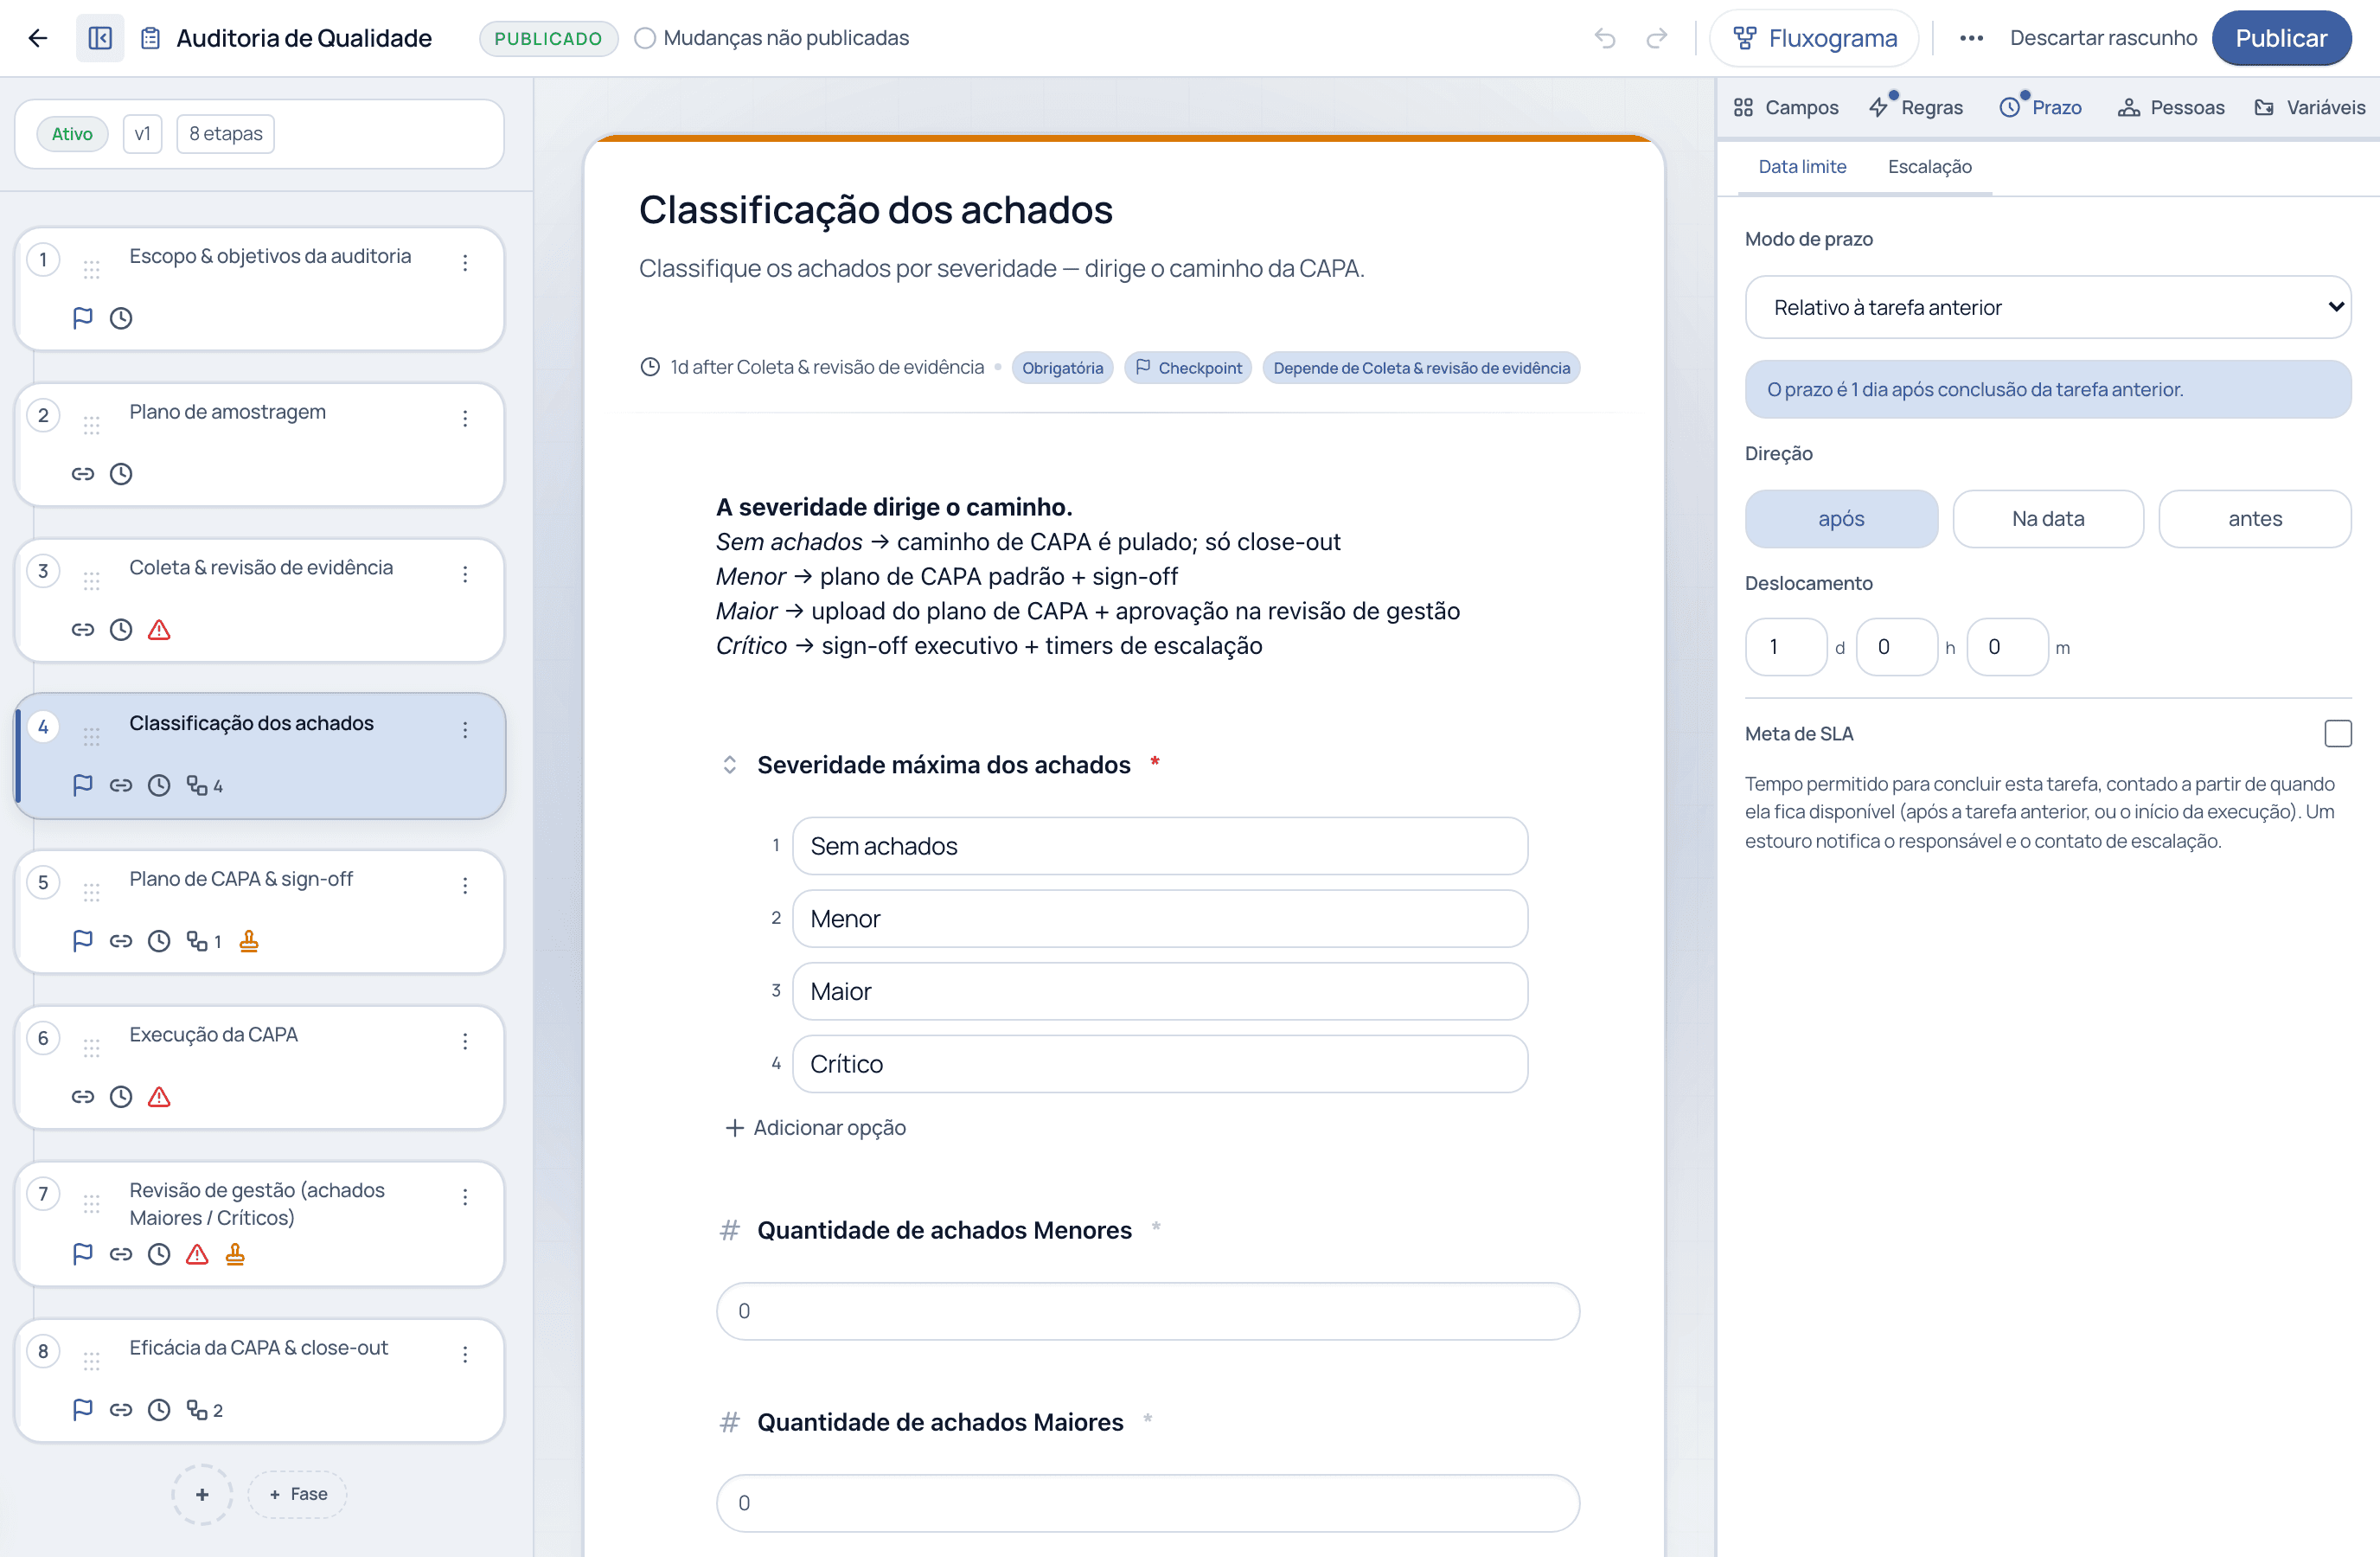The width and height of the screenshot is (2380, 1557).
Task: Open the Modo de prazo dropdown
Action: (x=2048, y=308)
